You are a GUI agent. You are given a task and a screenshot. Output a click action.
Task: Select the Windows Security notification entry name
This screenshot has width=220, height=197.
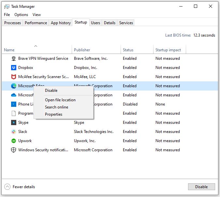pos(43,150)
